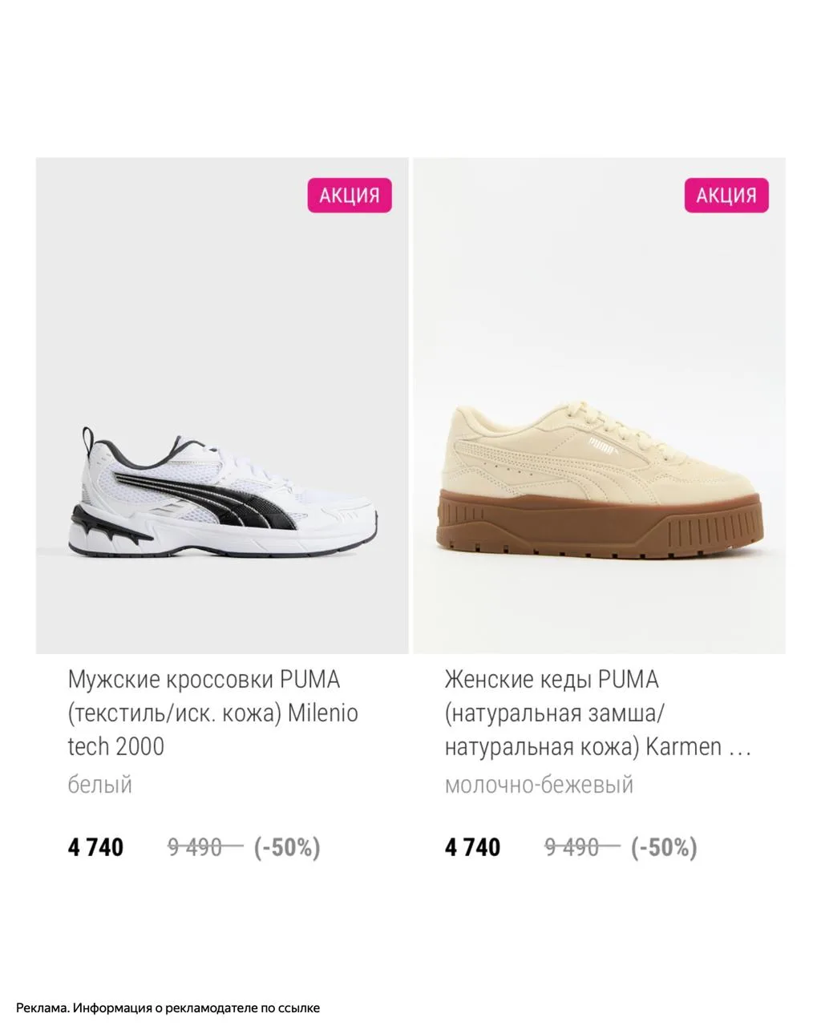Click the (-50%) discount for men's sneakers

click(287, 847)
